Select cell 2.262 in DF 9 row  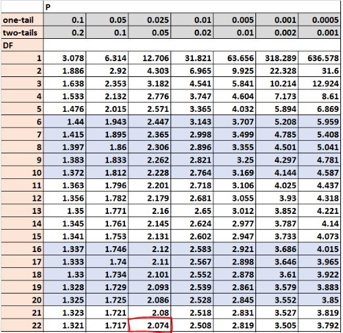point(149,160)
